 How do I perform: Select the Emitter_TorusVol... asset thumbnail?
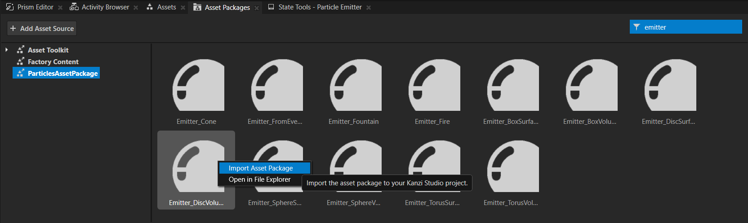tap(513, 166)
